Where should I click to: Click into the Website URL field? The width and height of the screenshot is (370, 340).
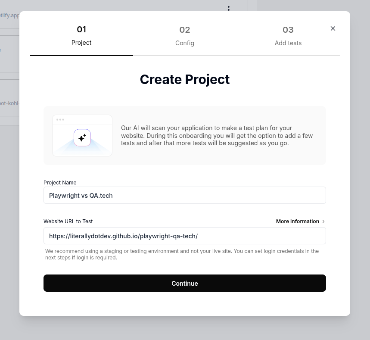[185, 236]
